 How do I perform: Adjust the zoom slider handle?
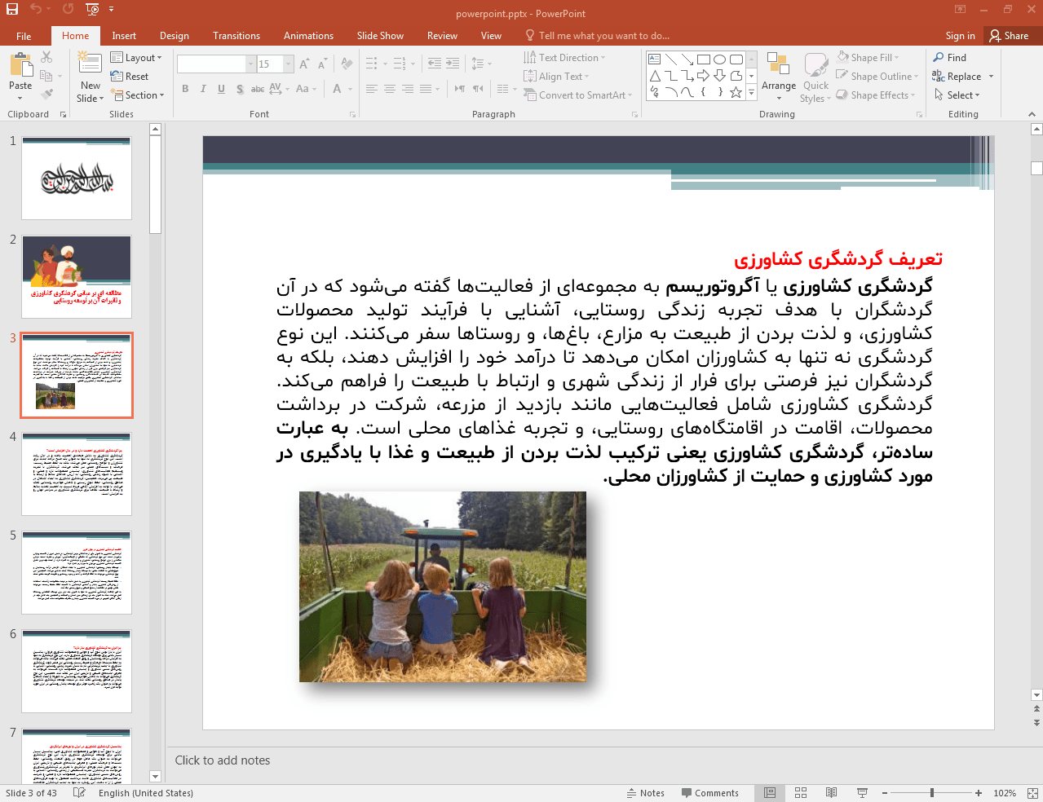[931, 793]
